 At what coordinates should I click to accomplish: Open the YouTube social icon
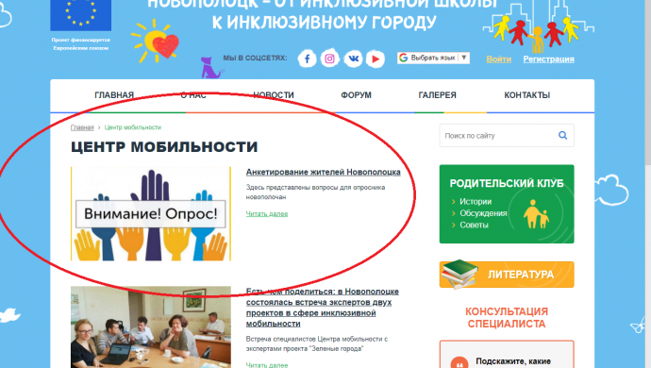[x=376, y=59]
